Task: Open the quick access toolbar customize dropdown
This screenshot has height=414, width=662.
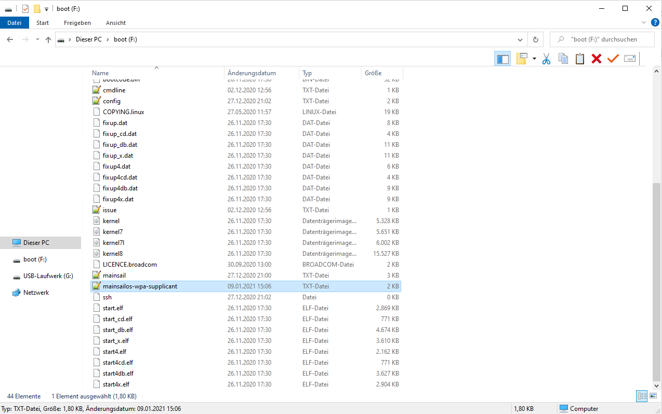Action: pyautogui.click(x=46, y=9)
